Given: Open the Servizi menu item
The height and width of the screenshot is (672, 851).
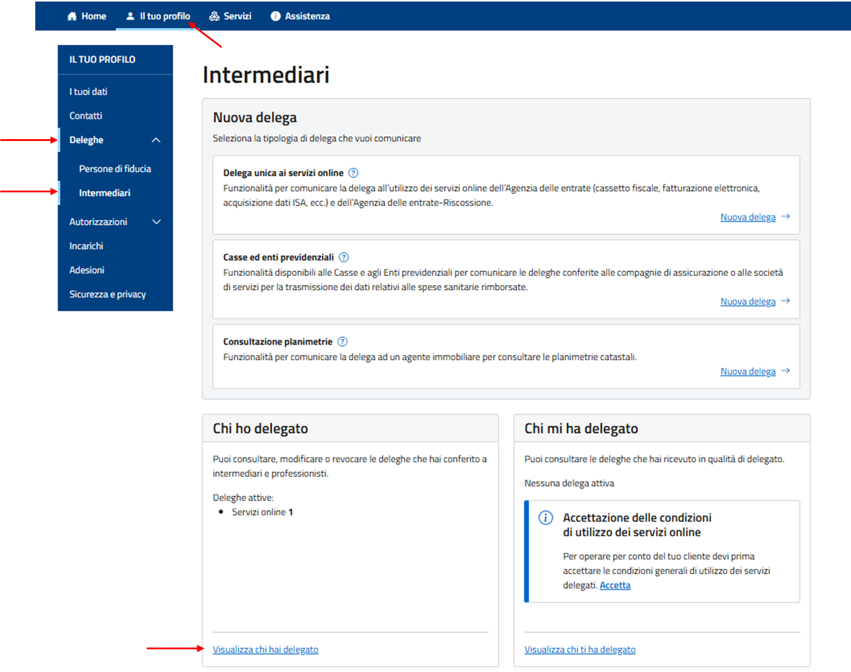Looking at the screenshot, I should 237,16.
